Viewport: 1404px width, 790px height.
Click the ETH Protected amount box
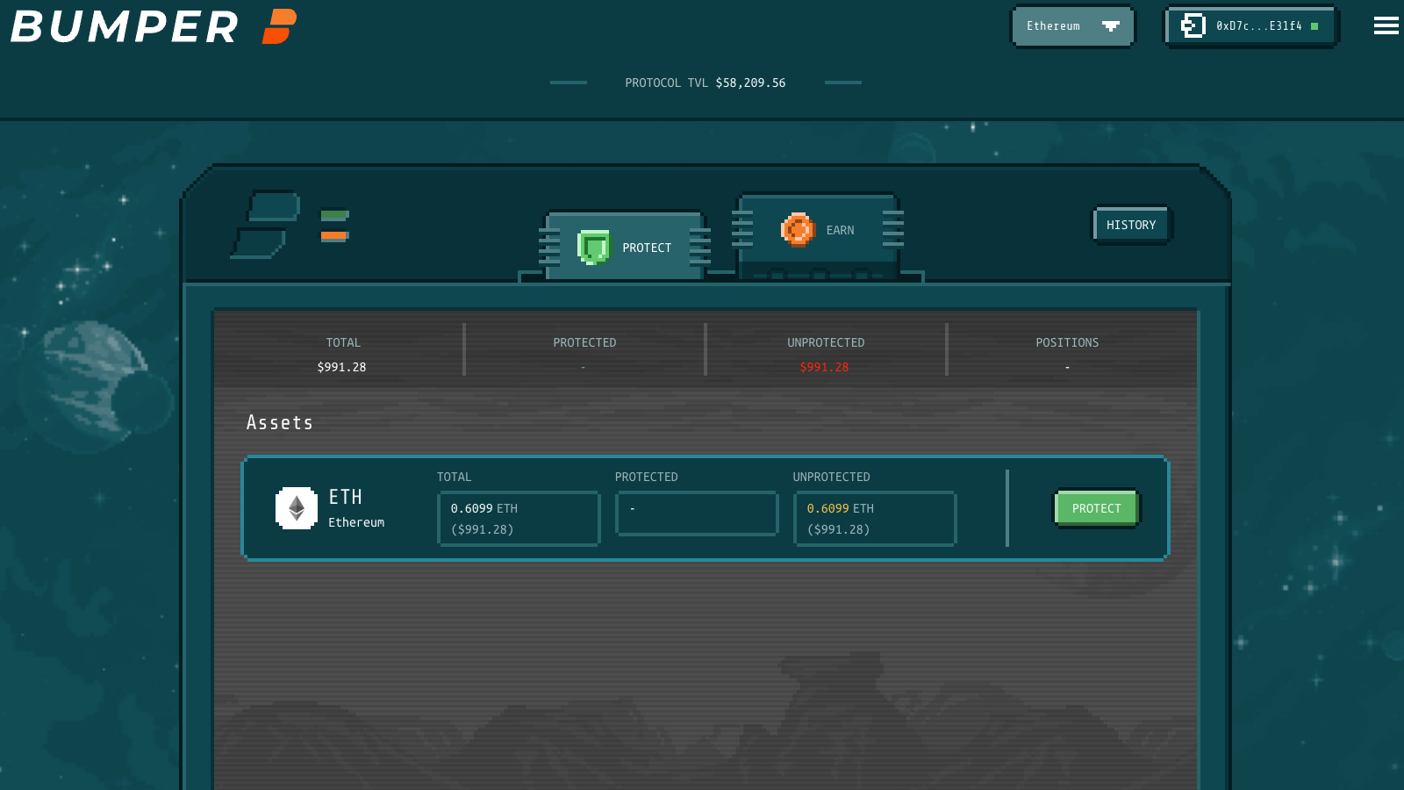pos(697,513)
